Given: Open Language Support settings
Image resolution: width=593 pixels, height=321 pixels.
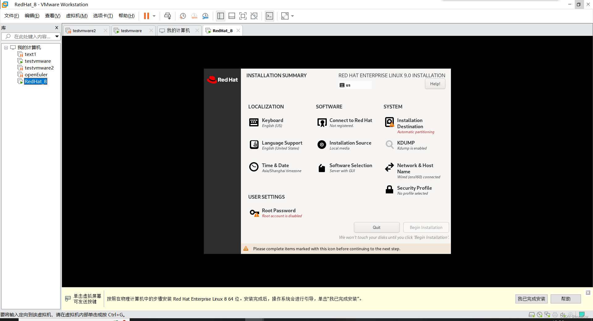Looking at the screenshot, I should tap(275, 145).
